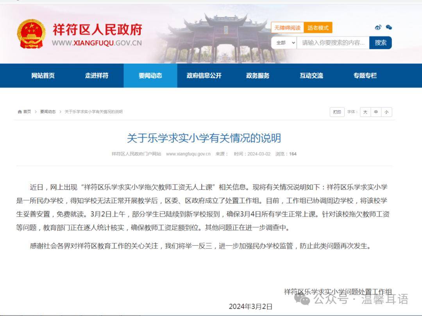Toggle 适老模式 elderly-friendly mode

coord(318,28)
